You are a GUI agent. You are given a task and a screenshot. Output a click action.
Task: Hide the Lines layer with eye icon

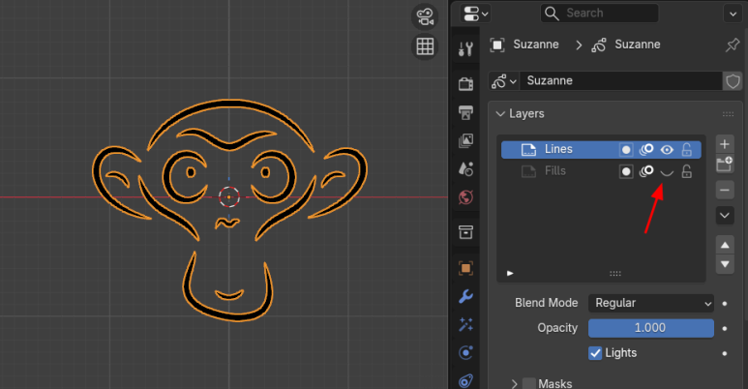tap(667, 150)
